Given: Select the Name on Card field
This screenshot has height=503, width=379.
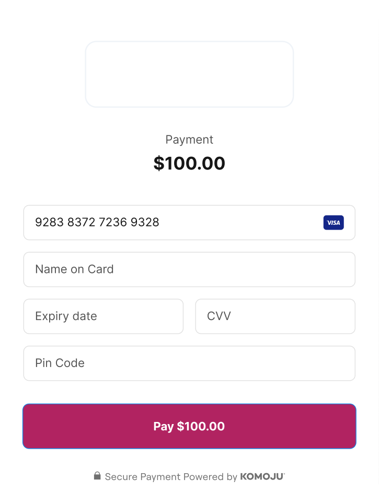Looking at the screenshot, I should [189, 269].
